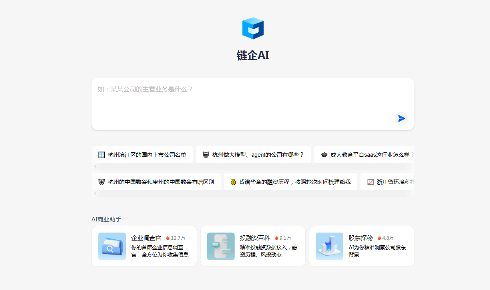The width and height of the screenshot is (490, 290).
Task: Click flame icon next to 12.7万
Action: click(168, 238)
